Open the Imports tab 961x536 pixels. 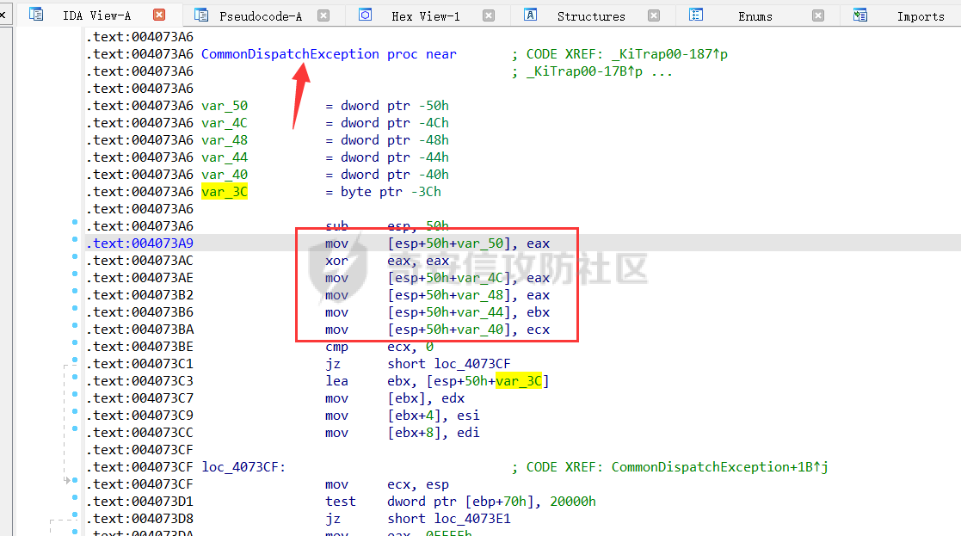[921, 16]
